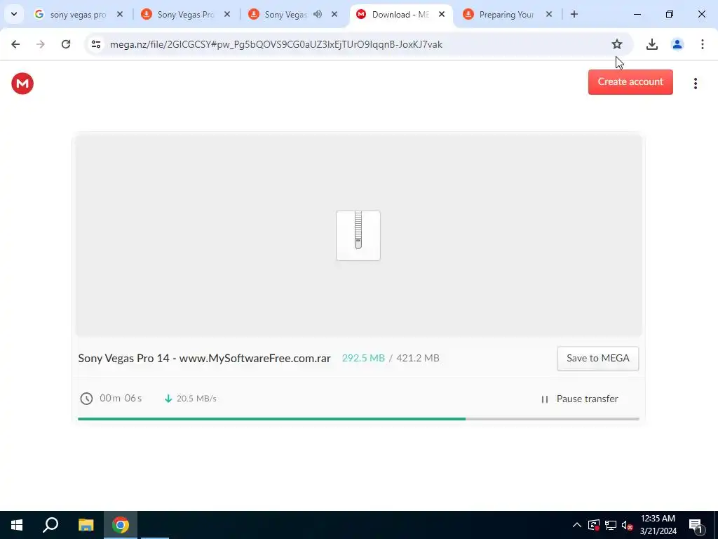
Task: Open Chrome profile icon
Action: point(677,44)
